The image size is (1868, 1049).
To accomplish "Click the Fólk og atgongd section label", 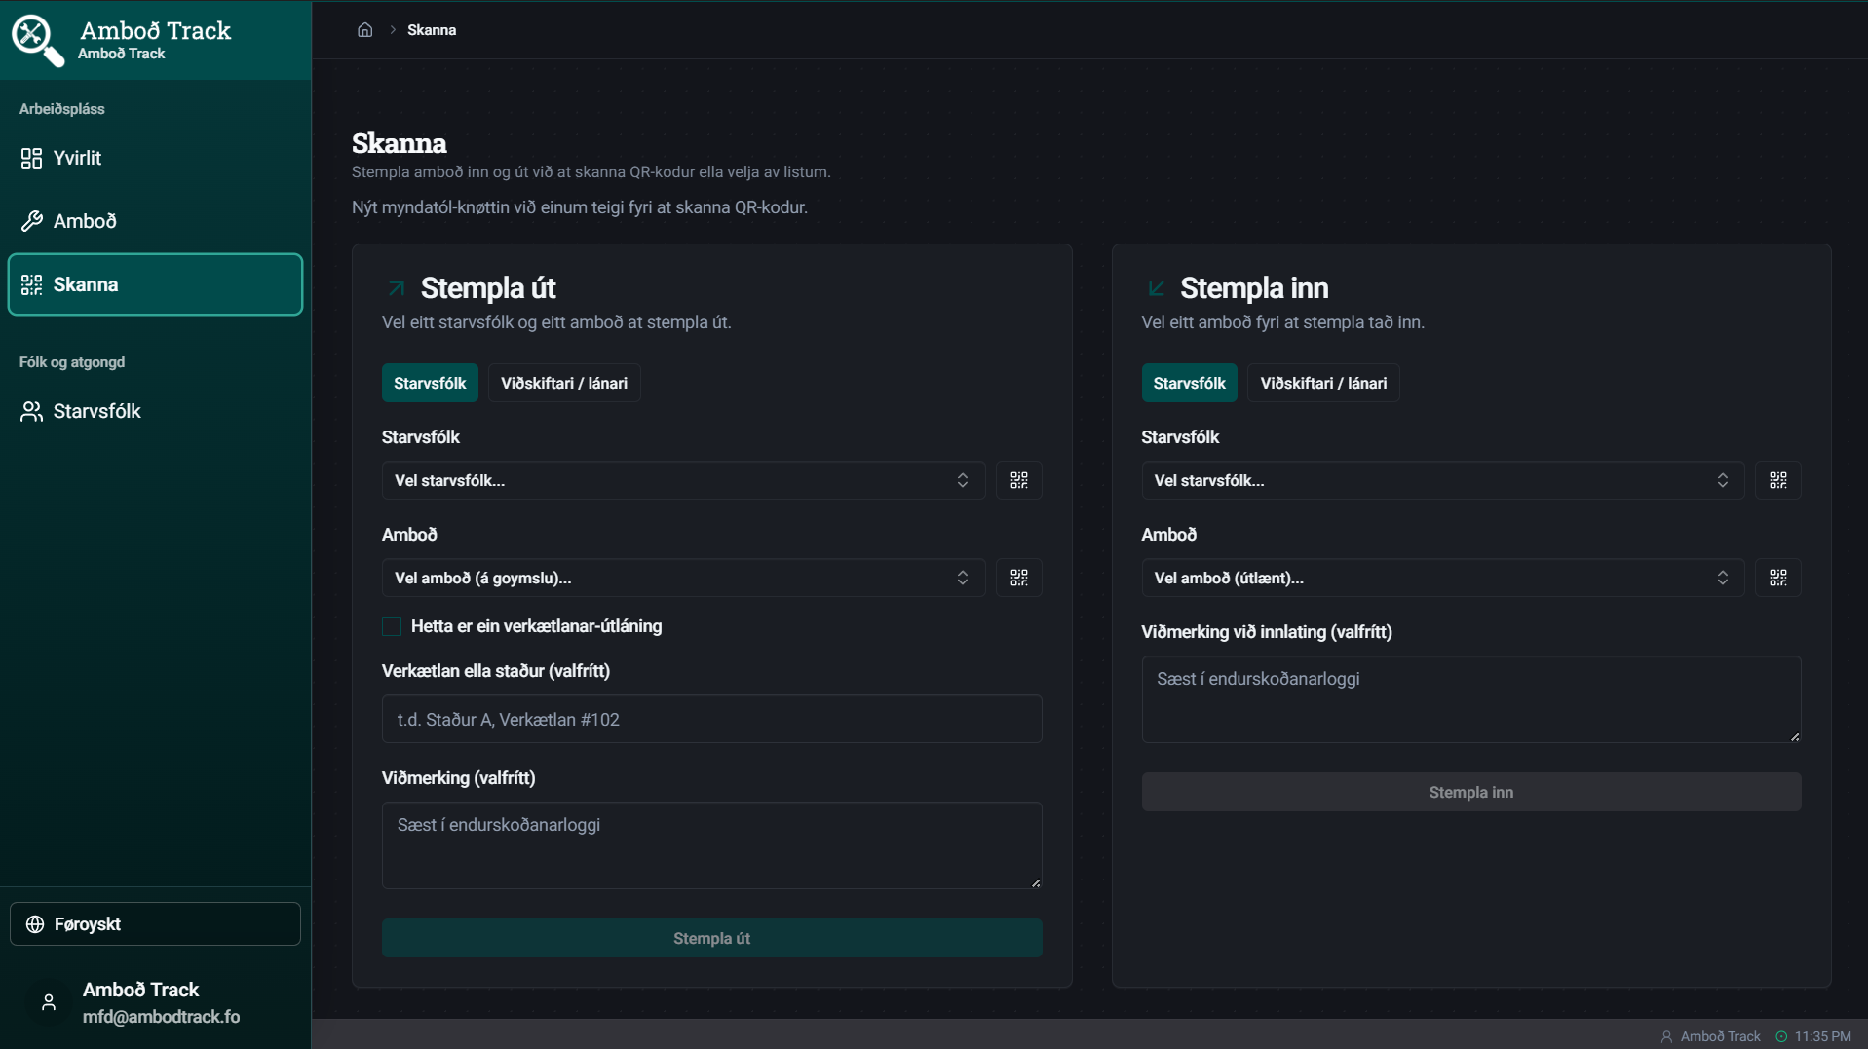I will (x=72, y=362).
